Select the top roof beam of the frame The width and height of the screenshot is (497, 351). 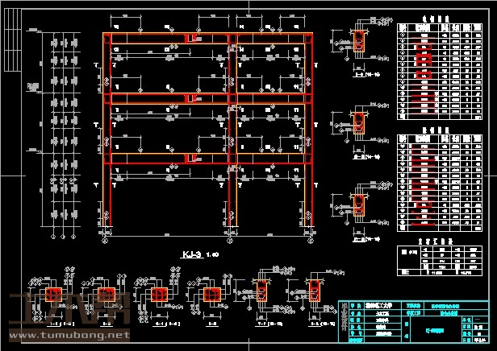click(x=208, y=38)
